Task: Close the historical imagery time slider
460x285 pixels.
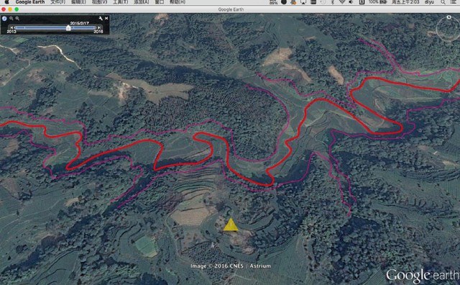Action: tap(106, 19)
